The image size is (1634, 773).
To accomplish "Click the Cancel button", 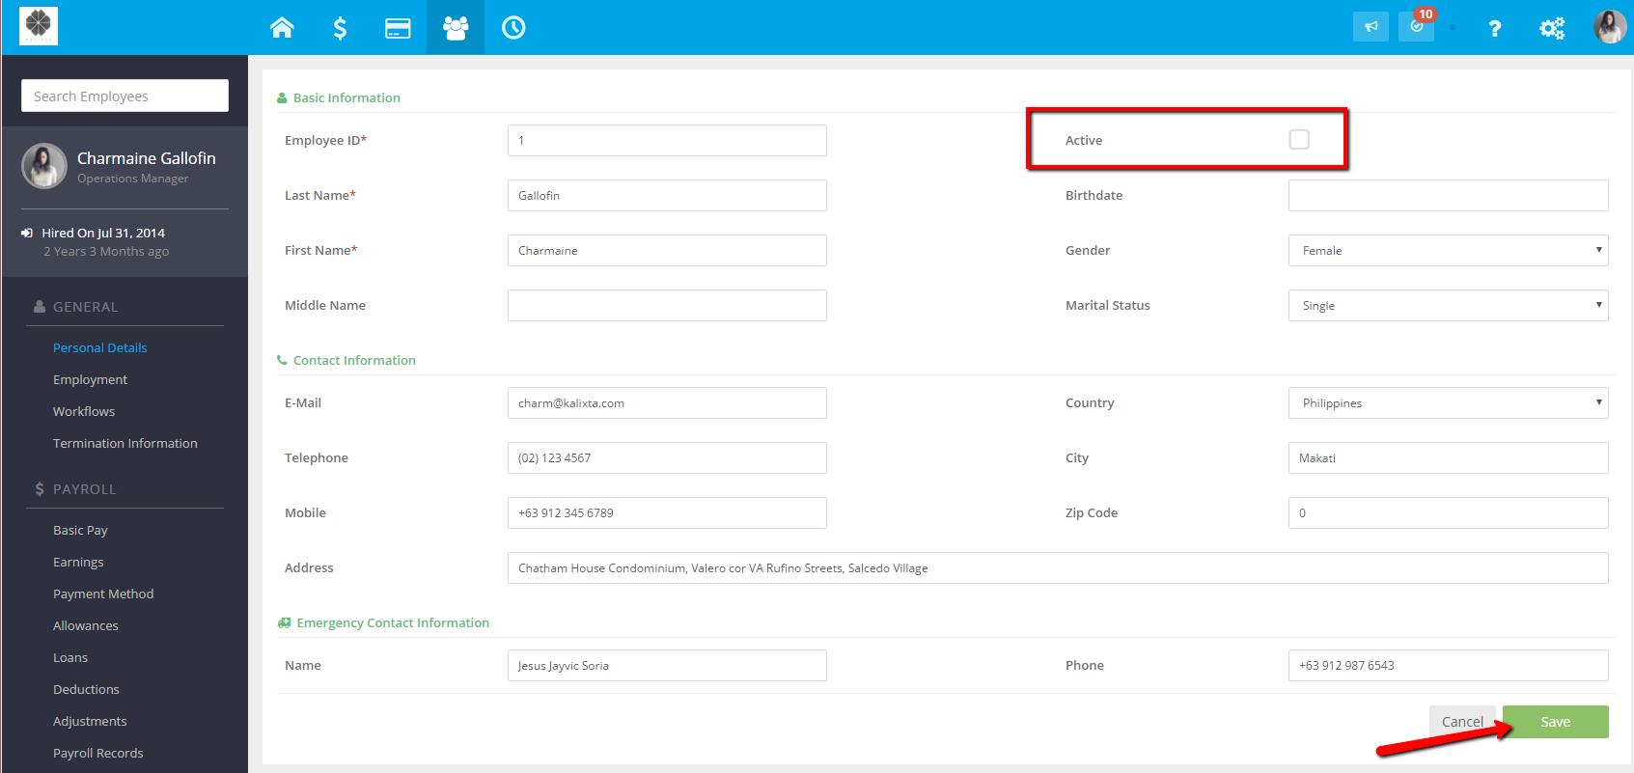I will coord(1462,722).
